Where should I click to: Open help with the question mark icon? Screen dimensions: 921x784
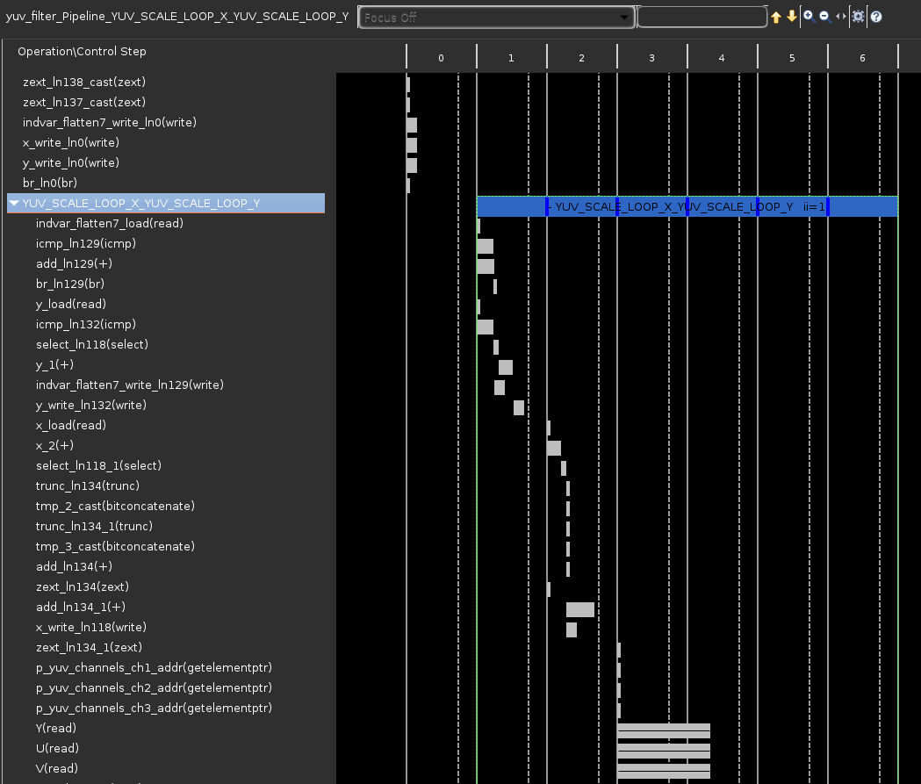[x=876, y=17]
